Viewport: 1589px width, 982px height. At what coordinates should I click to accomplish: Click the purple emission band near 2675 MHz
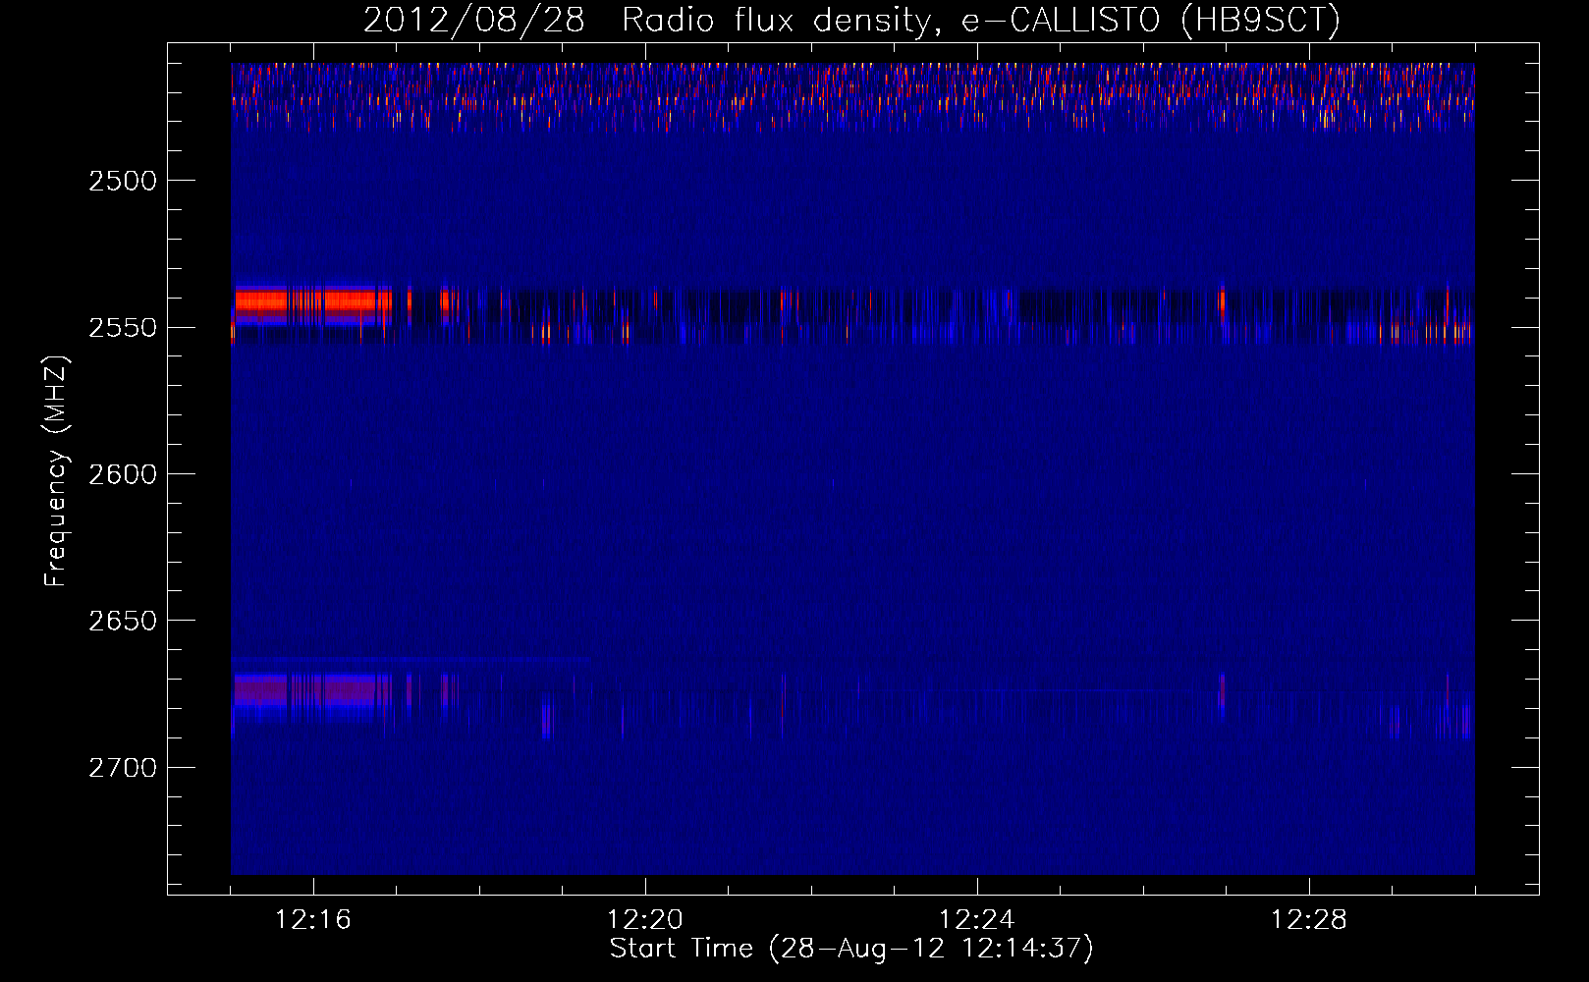pyautogui.click(x=312, y=690)
